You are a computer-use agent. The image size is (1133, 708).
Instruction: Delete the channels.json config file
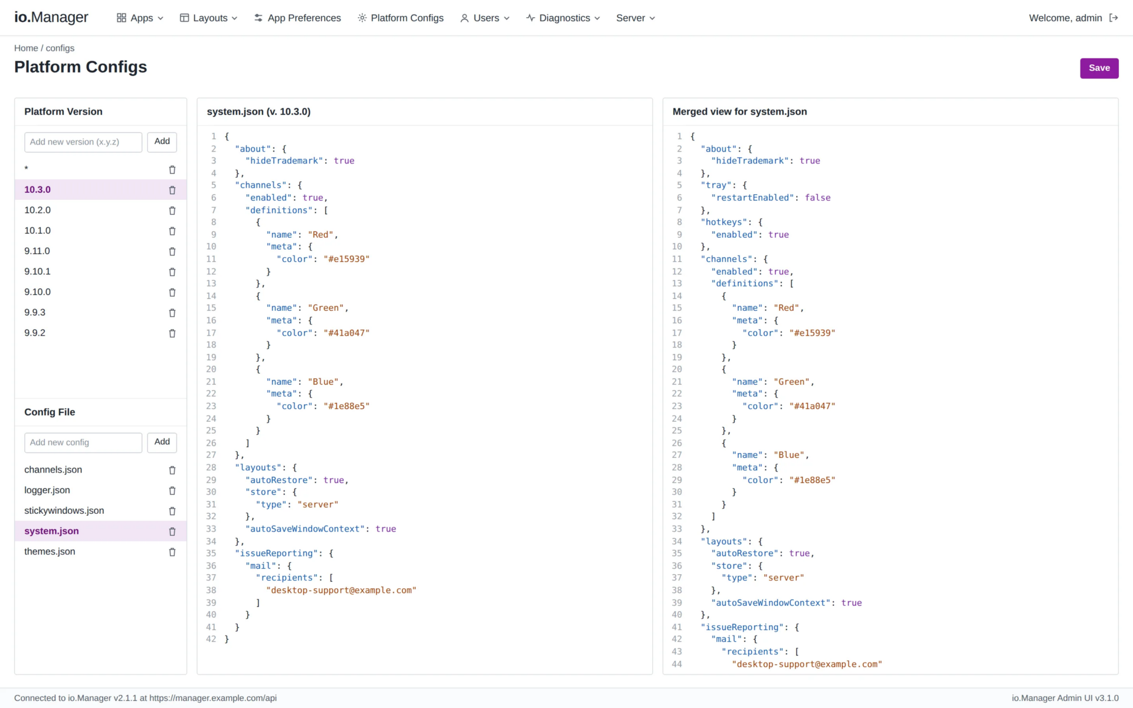(x=172, y=470)
